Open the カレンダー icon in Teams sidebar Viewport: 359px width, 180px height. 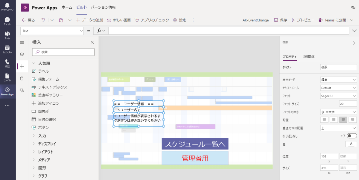point(7,48)
